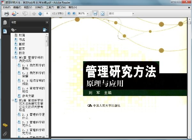192x140 pixels.
Task: Select the 目录 bookmark
Action: coord(22,53)
